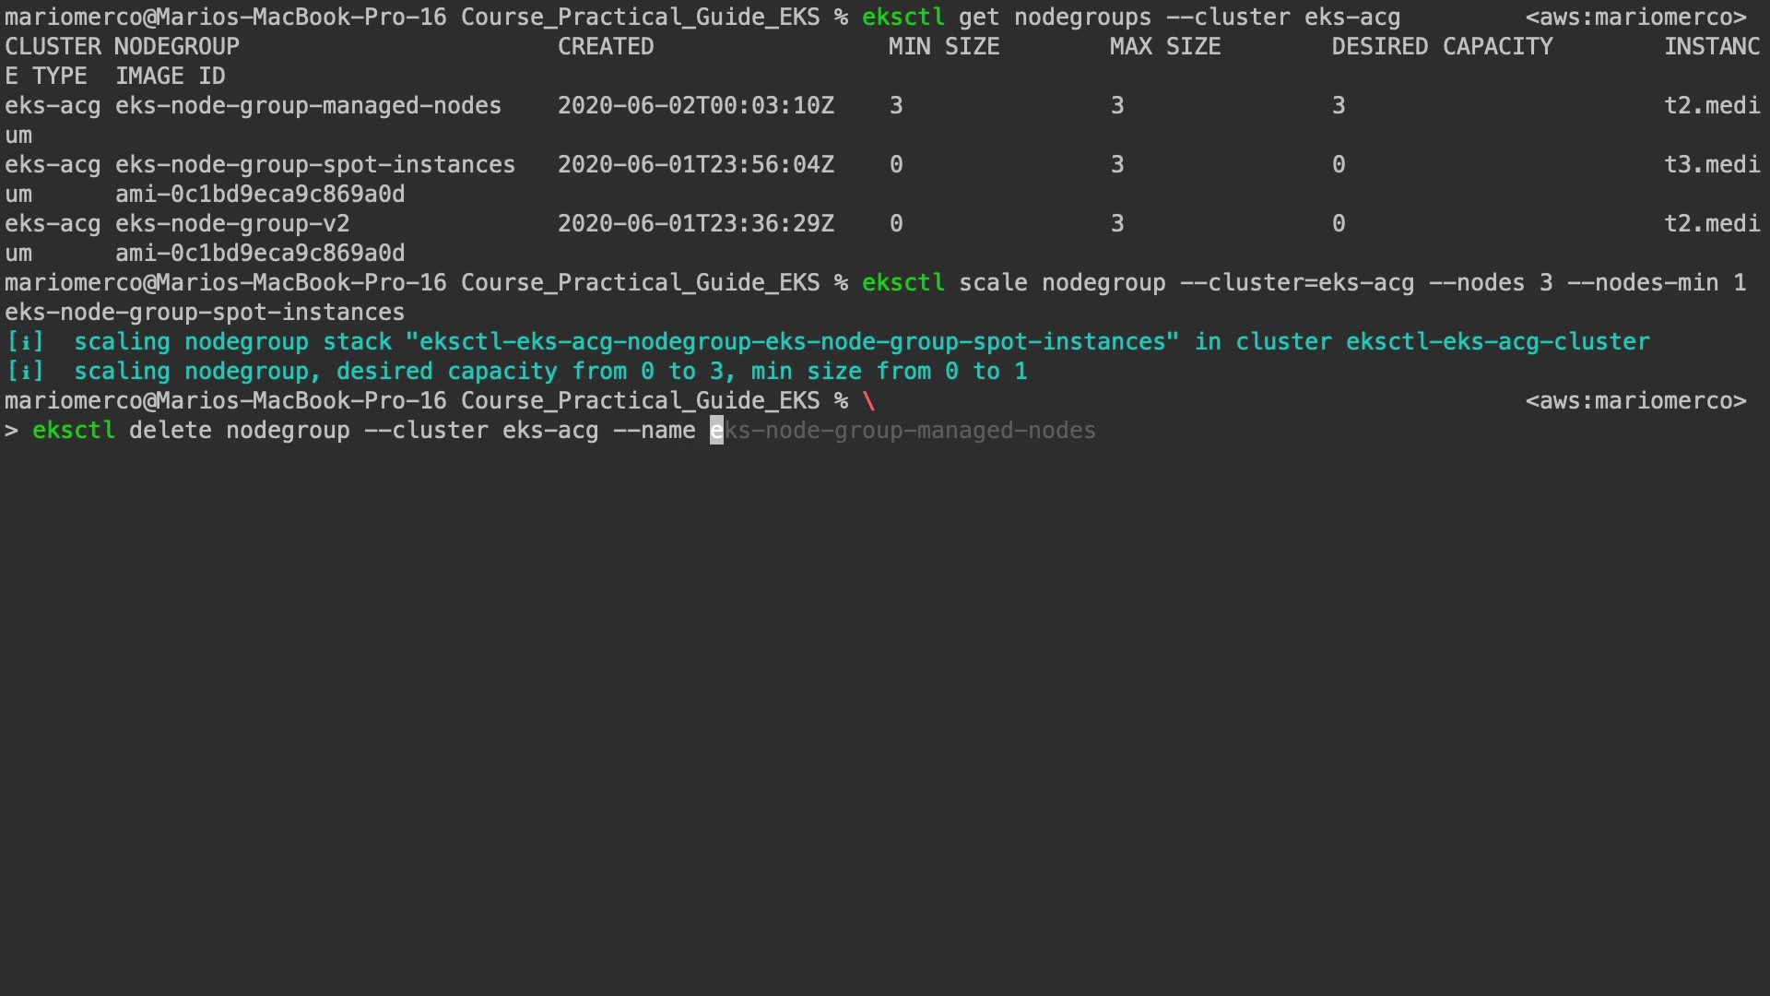Click the --nodes-min flag in scale command

pos(1643,283)
